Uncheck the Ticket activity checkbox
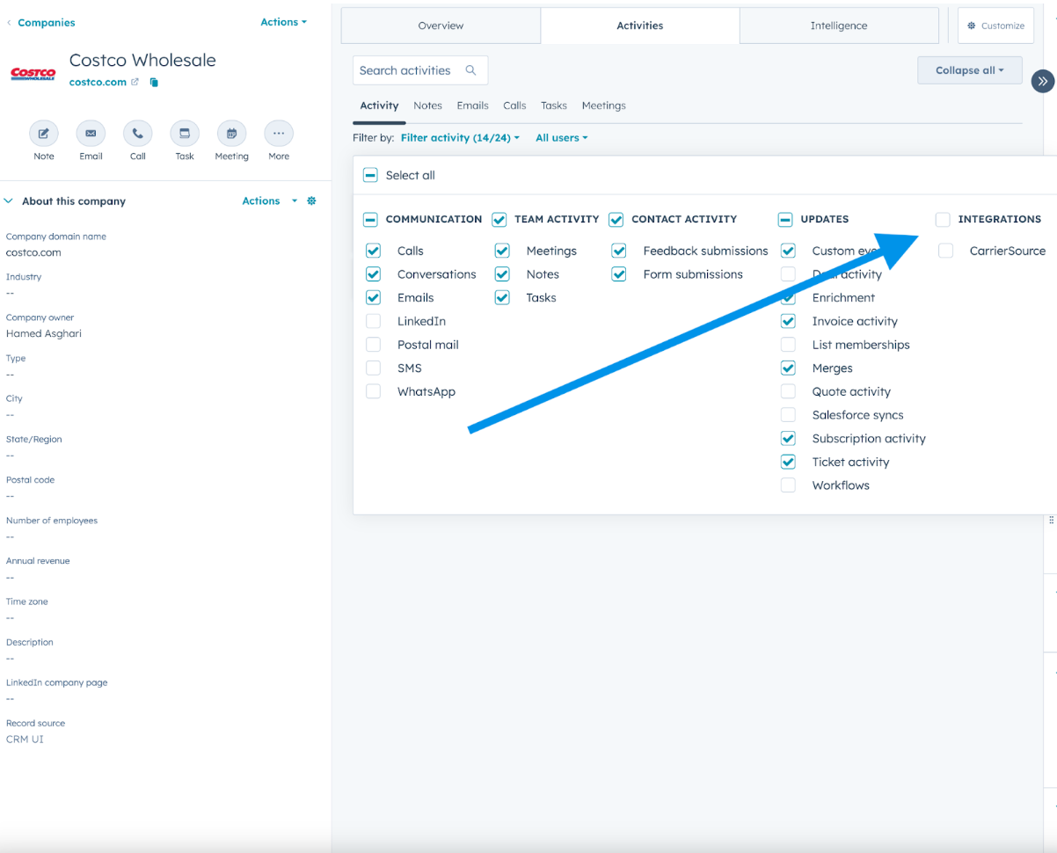The image size is (1057, 853). pyautogui.click(x=788, y=462)
